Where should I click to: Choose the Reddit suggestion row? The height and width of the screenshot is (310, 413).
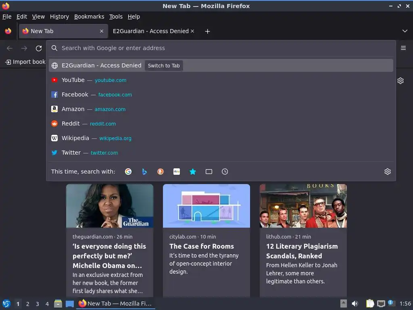pos(221,124)
